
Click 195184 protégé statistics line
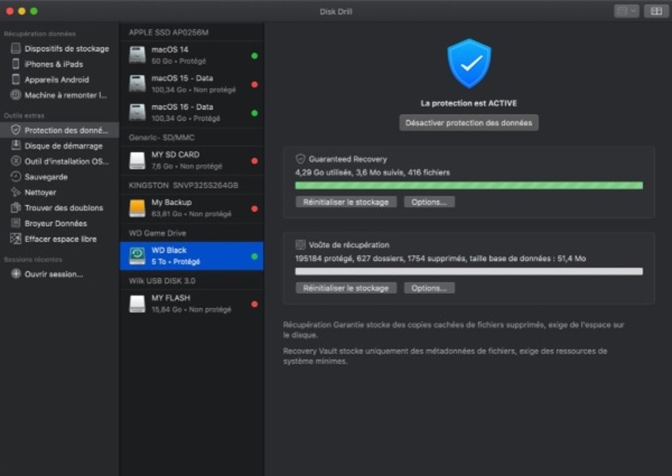tap(440, 259)
